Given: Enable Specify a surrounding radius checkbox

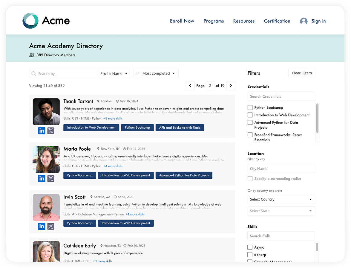Looking at the screenshot, I should [250, 178].
